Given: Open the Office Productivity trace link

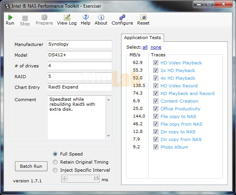Looking at the screenshot, I should (180, 109).
